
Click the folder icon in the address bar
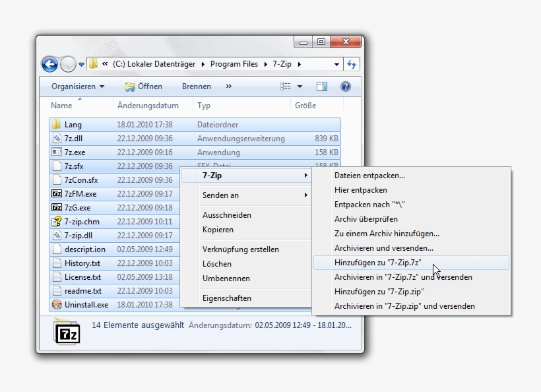tap(93, 64)
